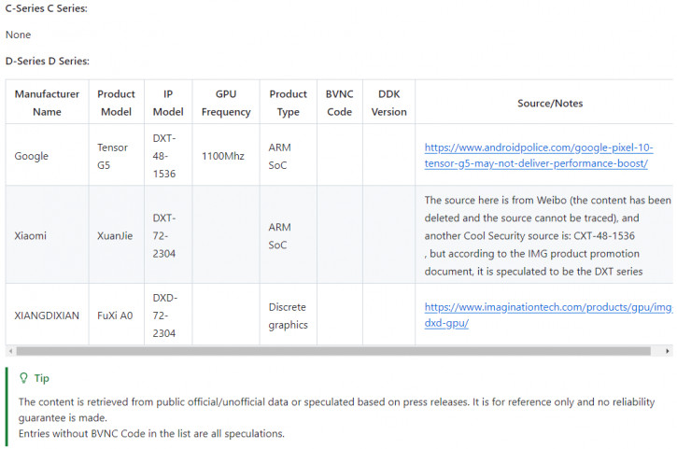Image resolution: width=677 pixels, height=449 pixels.
Task: Click the '1100Mhz' frequency cell
Action: tap(226, 156)
